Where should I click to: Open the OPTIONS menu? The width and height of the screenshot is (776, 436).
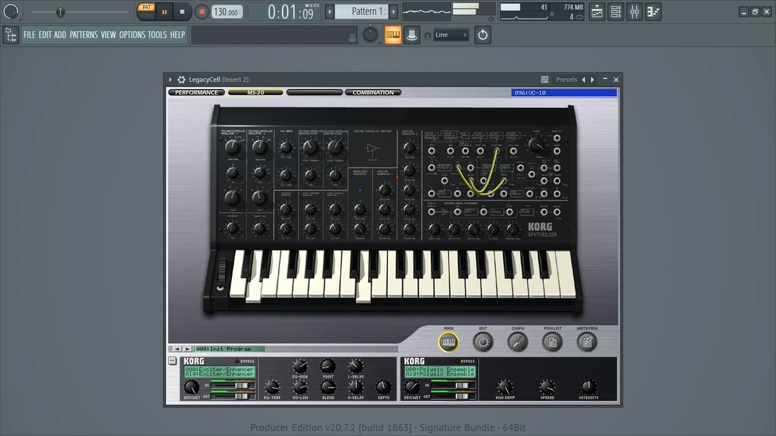(x=133, y=35)
